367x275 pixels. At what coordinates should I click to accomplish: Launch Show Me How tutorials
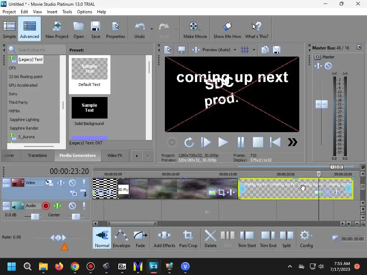pyautogui.click(x=227, y=29)
